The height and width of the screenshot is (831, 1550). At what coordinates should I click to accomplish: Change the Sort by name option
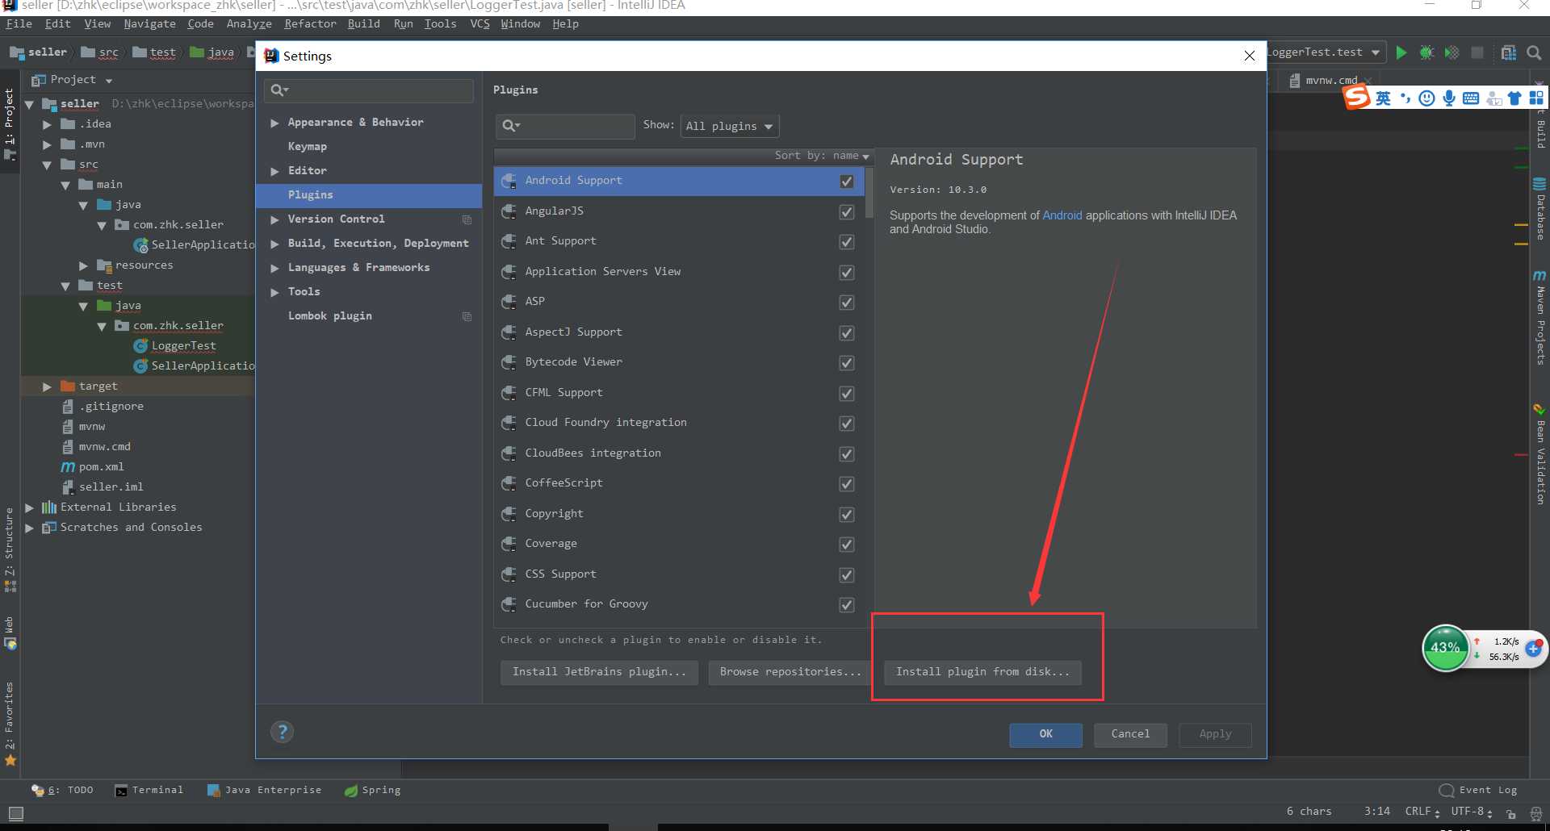coord(822,156)
